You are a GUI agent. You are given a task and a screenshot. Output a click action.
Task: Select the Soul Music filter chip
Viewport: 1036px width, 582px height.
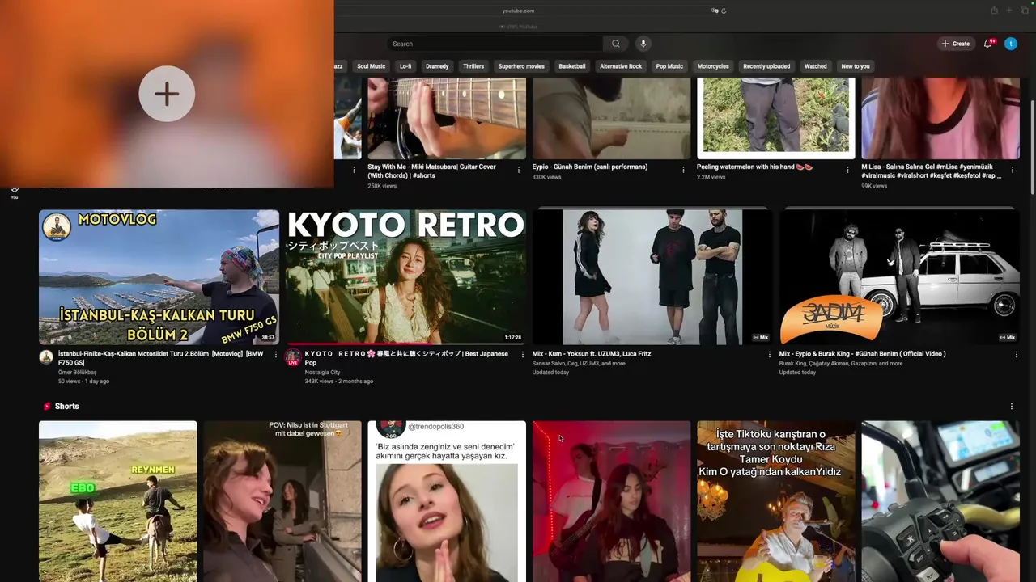click(371, 66)
